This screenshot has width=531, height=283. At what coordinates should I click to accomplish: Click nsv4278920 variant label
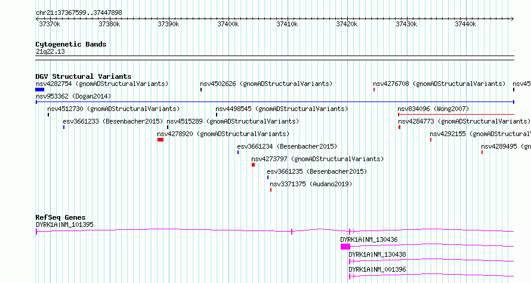point(223,134)
